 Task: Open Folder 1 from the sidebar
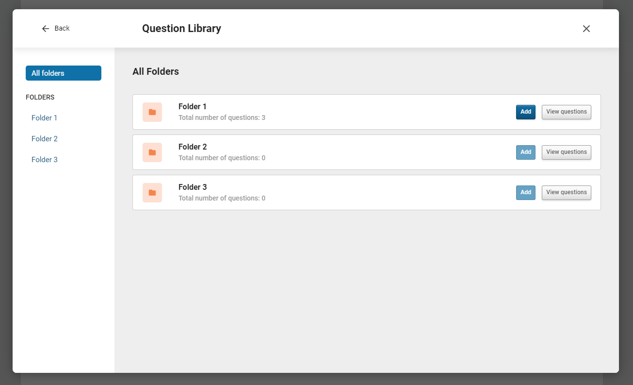coord(44,117)
